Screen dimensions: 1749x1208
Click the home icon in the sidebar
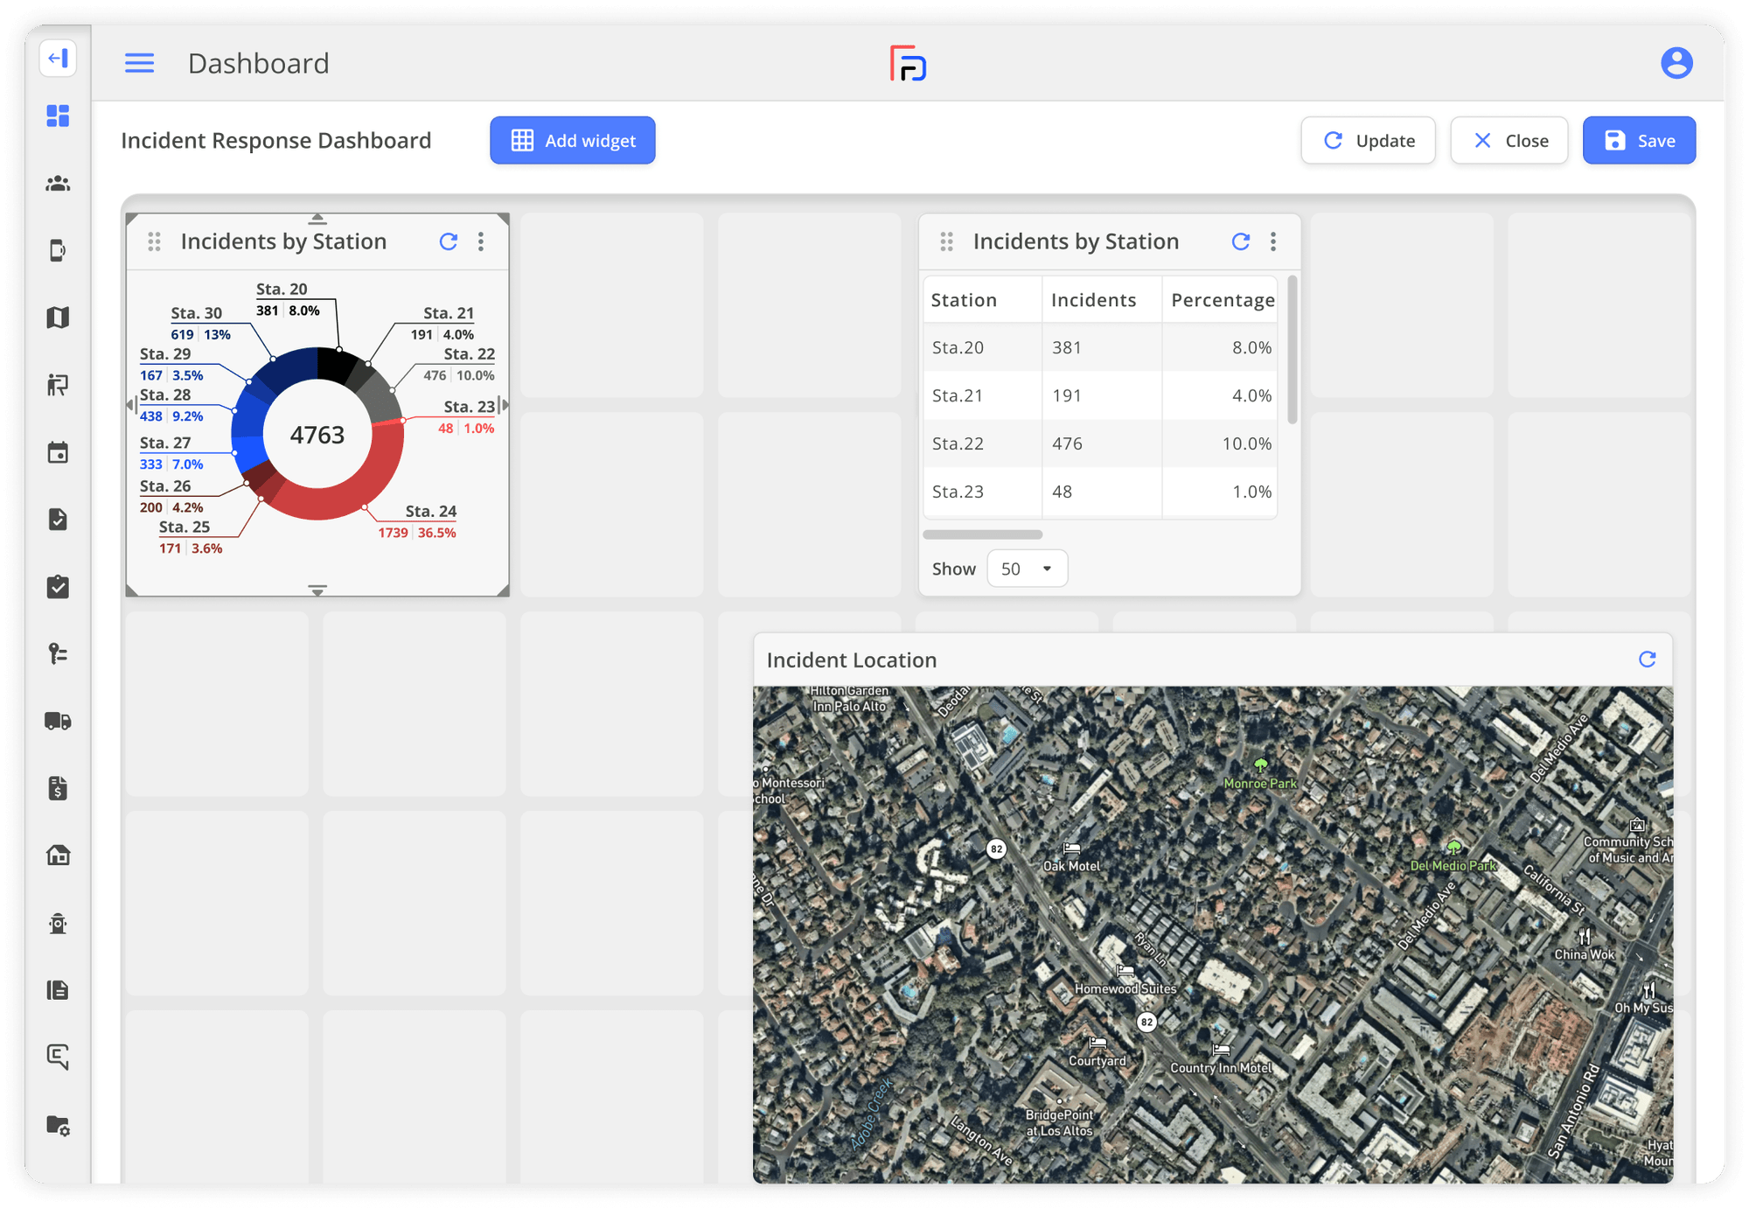pos(58,855)
